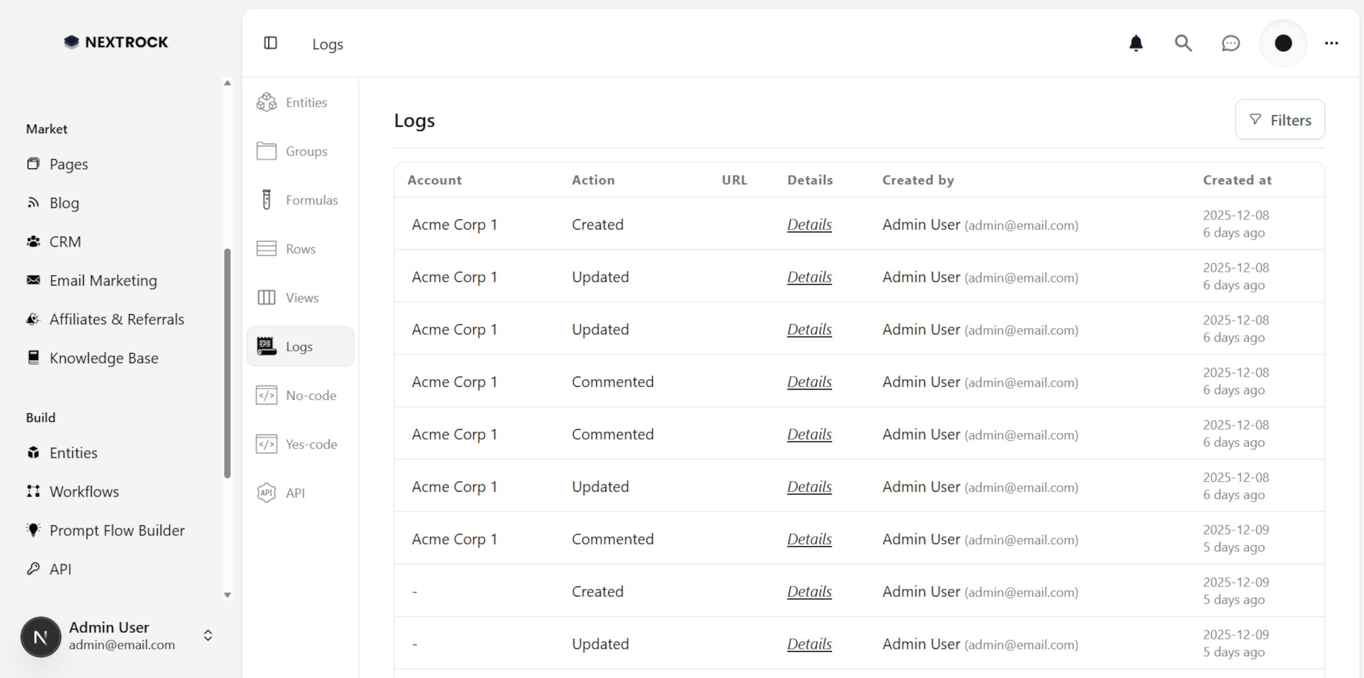Click the notifications bell icon
Screen dimensions: 1364x678
pos(1136,43)
